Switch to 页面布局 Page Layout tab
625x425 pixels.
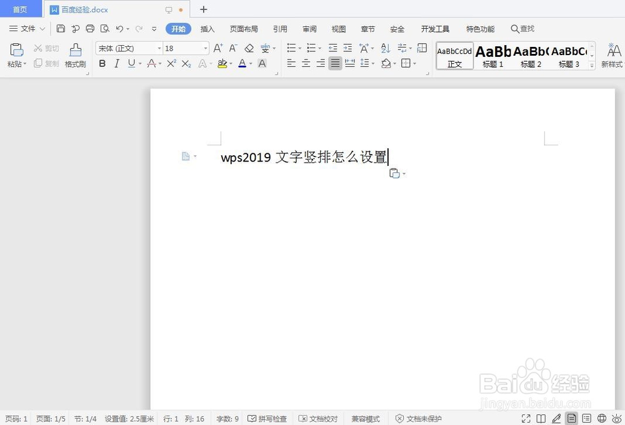[x=244, y=29]
